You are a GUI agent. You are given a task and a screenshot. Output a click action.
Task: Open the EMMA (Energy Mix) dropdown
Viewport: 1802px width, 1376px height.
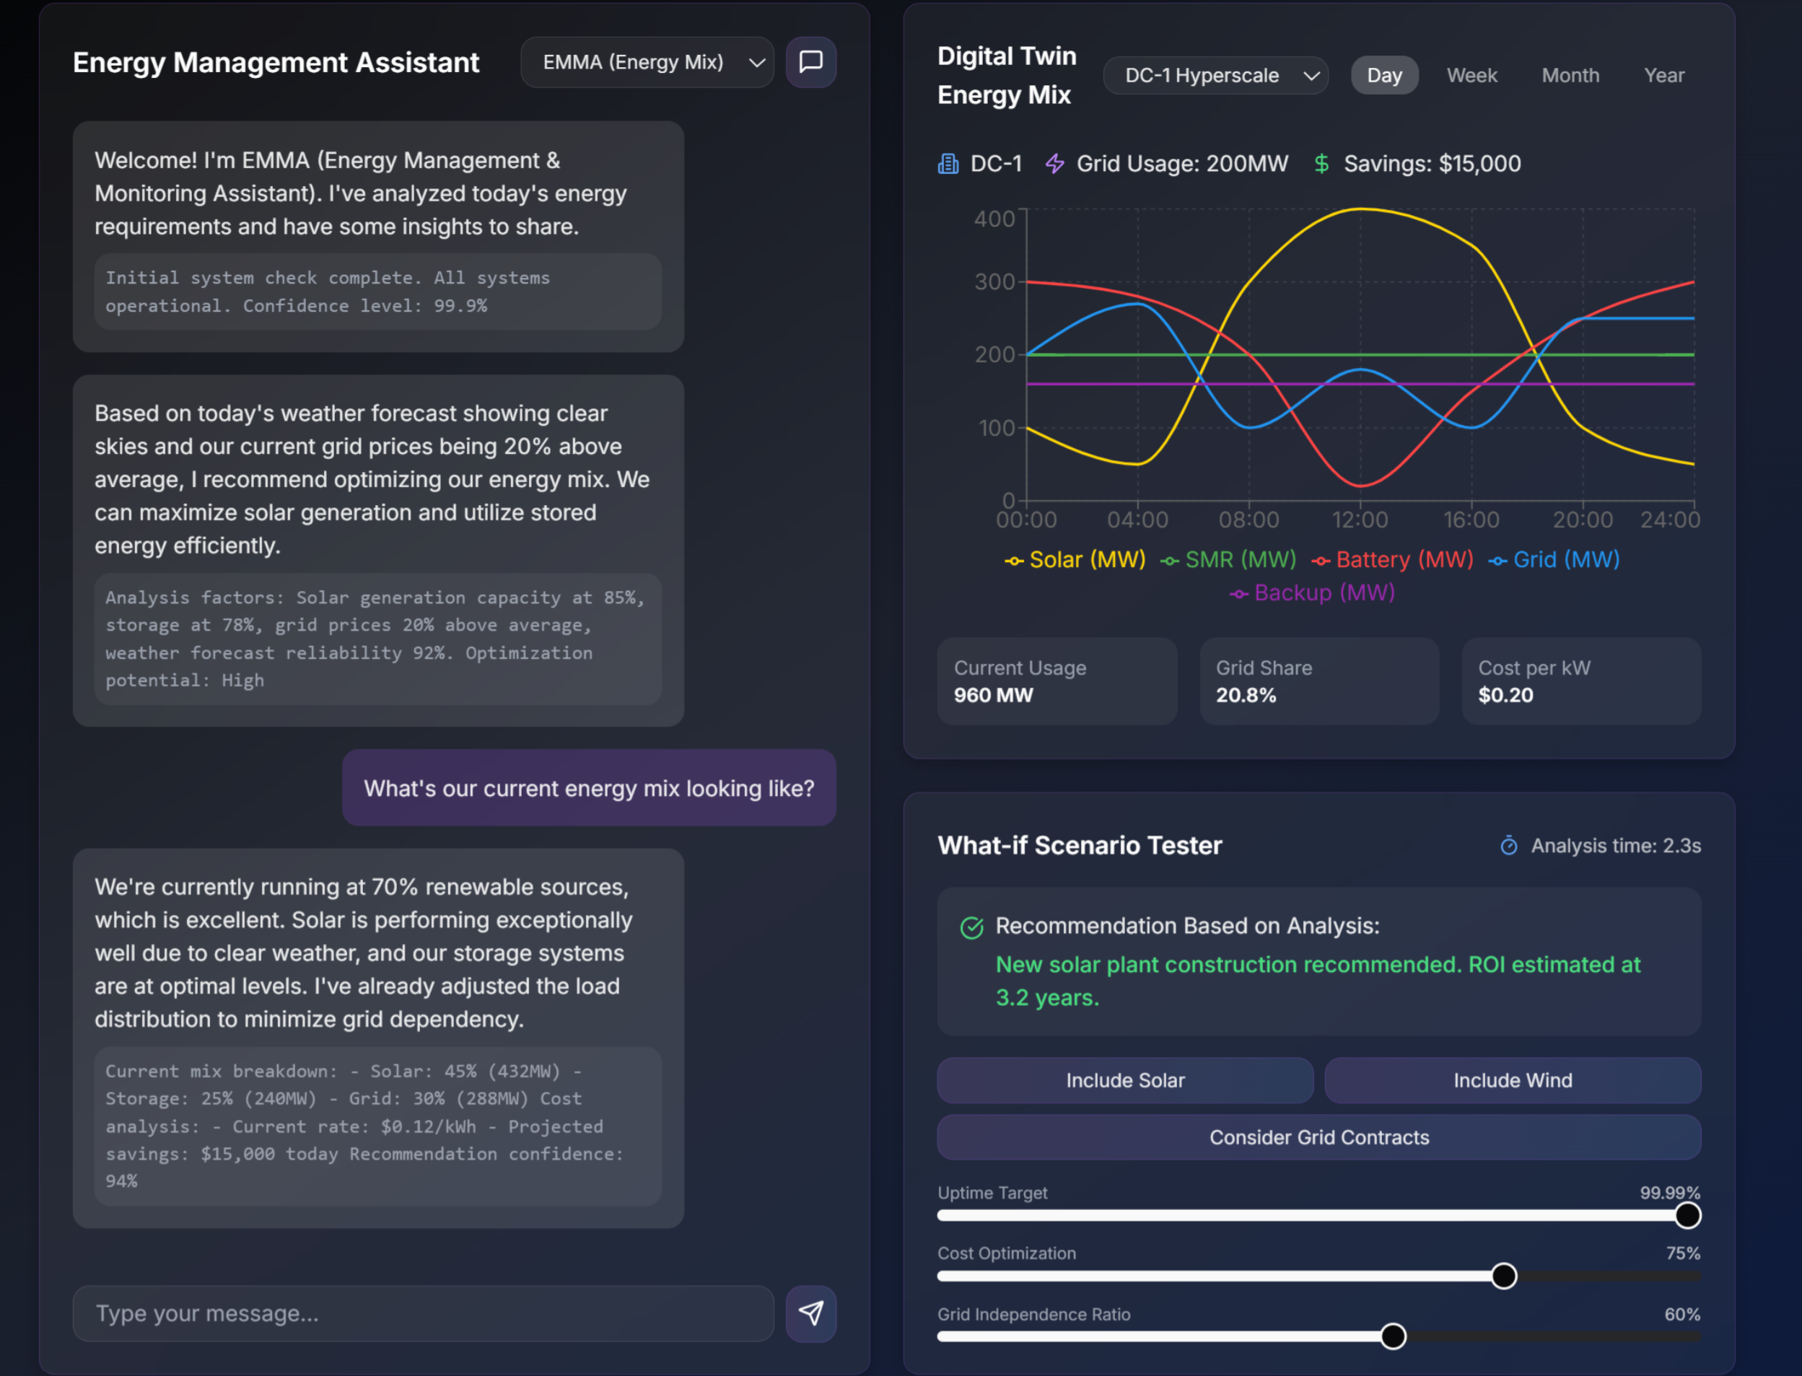pos(647,61)
